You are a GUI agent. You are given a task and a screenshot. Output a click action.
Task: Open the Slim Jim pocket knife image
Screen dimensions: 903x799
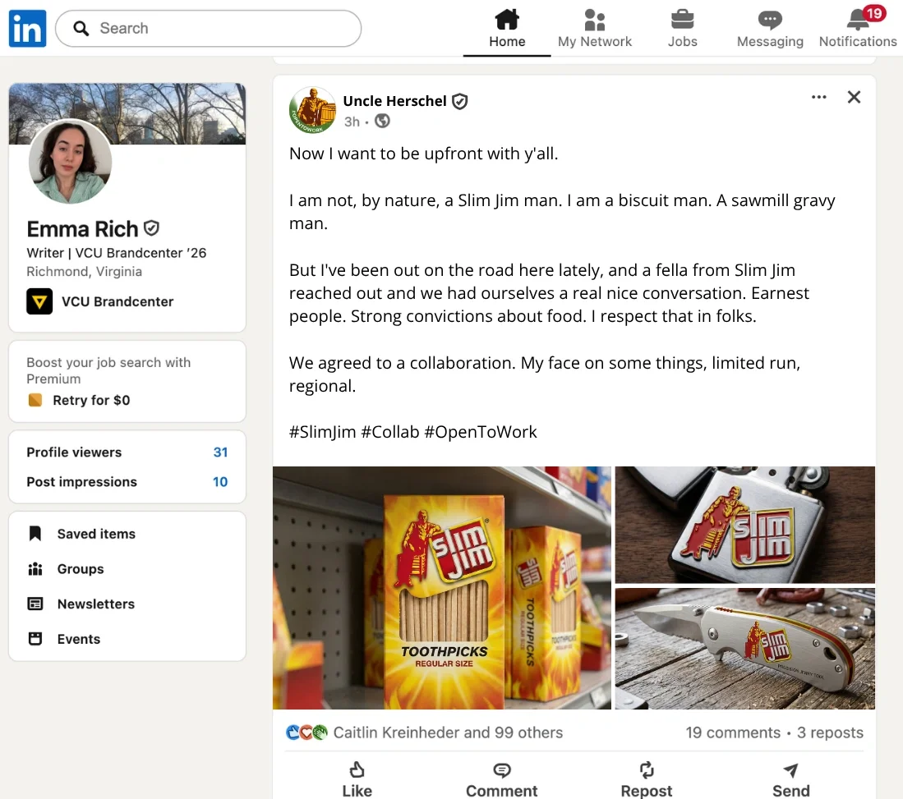pos(744,649)
